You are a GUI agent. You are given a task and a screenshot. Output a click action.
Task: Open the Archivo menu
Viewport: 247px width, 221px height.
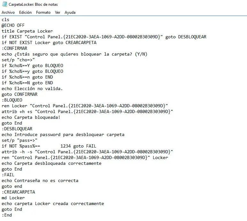pyautogui.click(x=8, y=12)
